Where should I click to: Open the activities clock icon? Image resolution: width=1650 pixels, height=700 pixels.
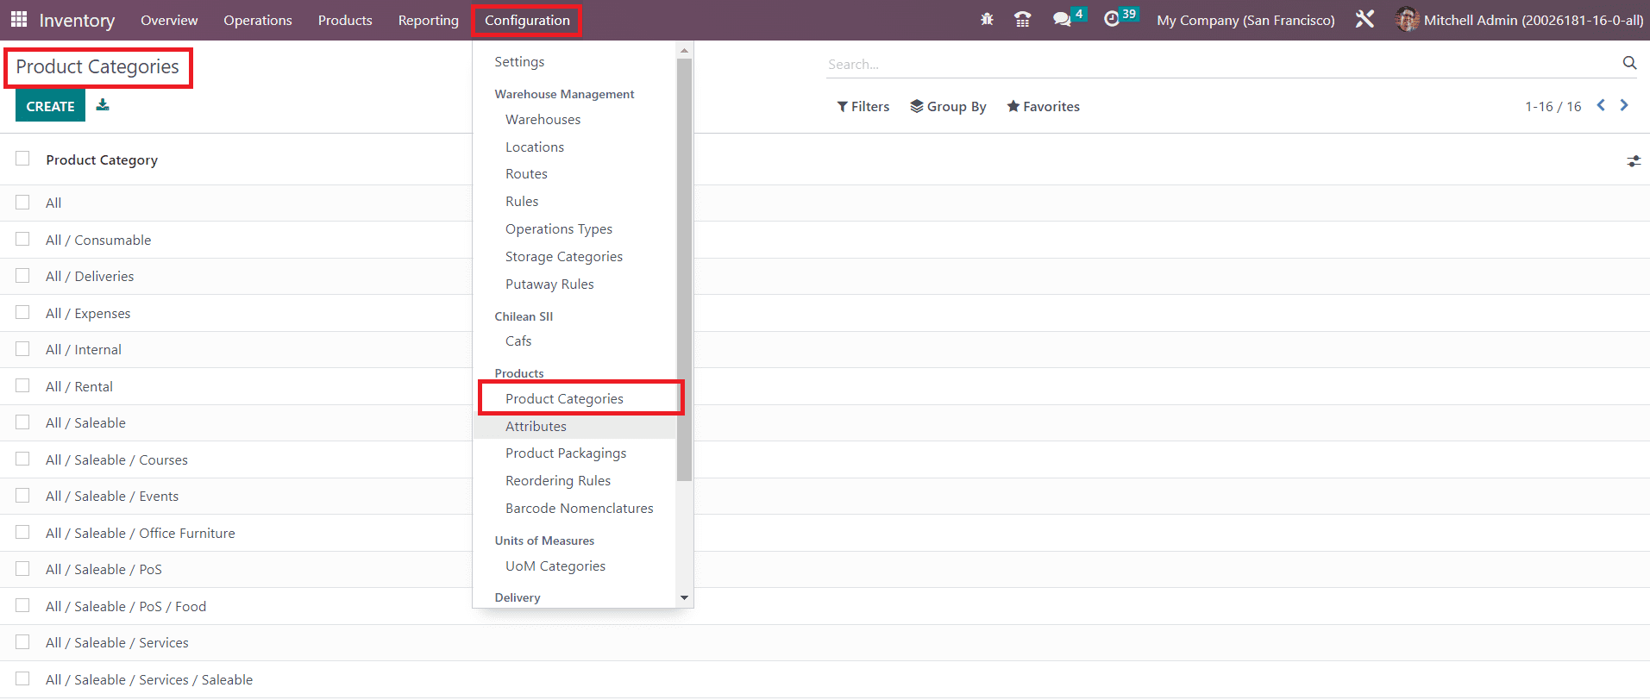point(1112,19)
